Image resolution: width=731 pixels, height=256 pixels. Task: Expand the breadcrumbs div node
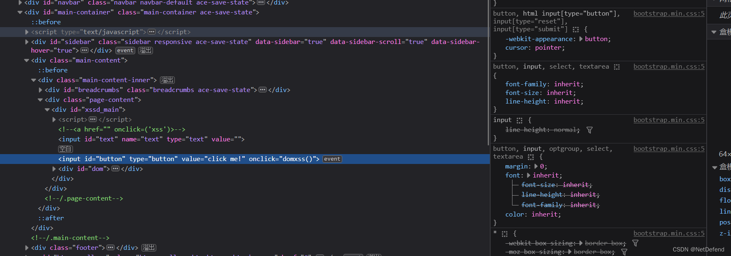(x=40, y=90)
